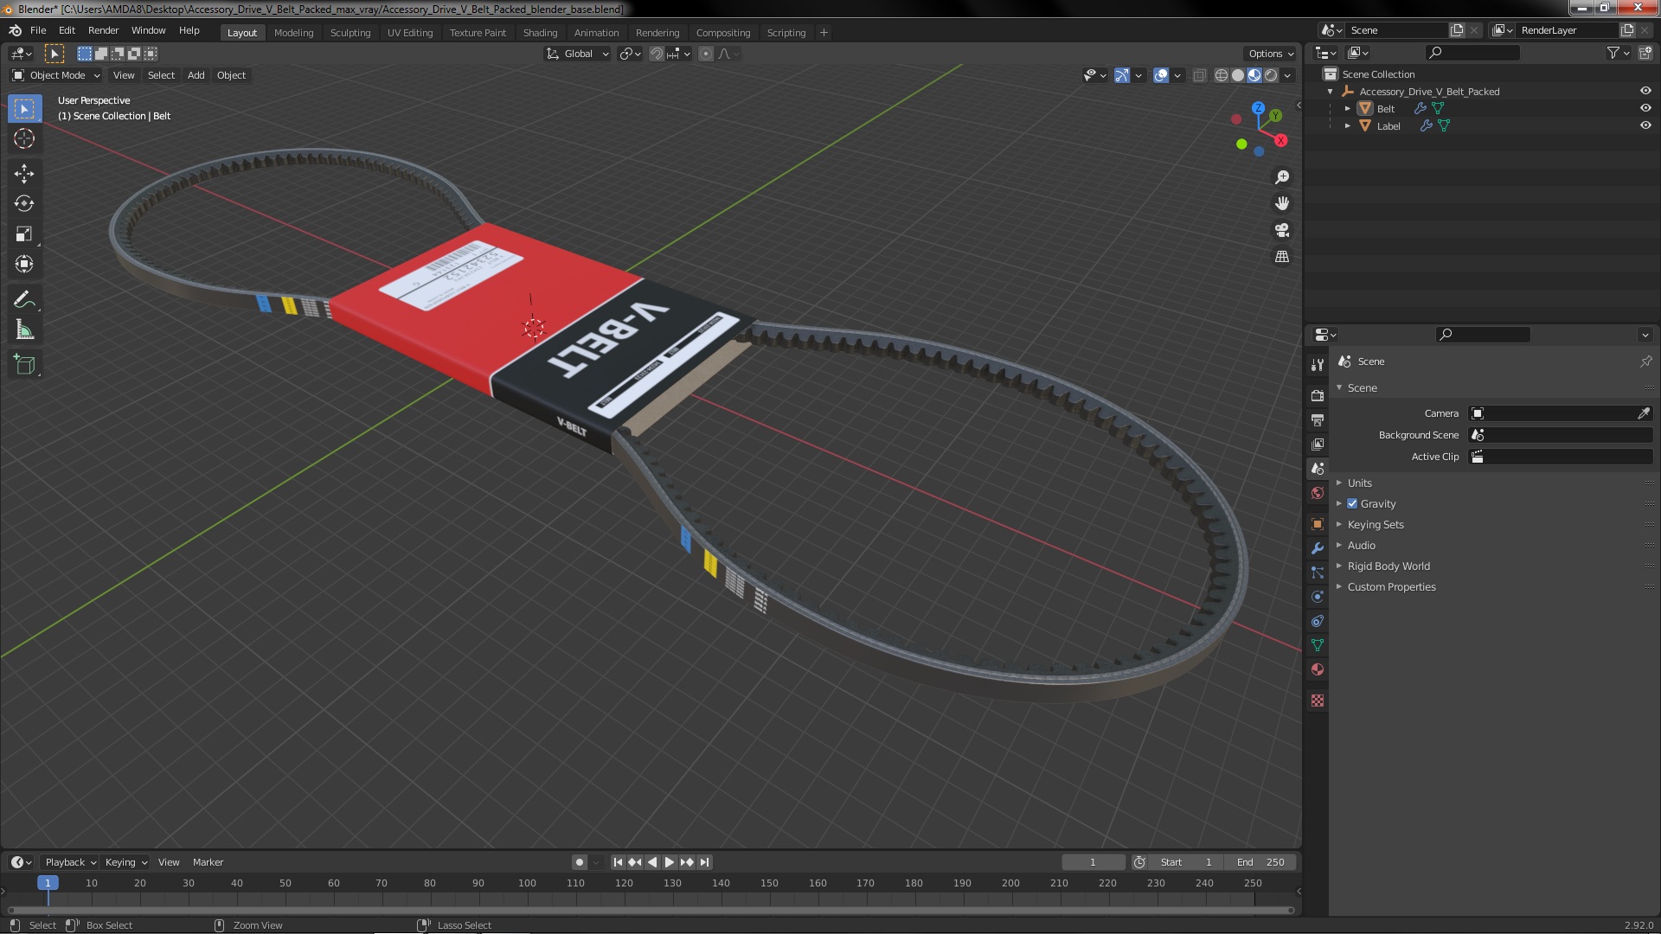Open the Physics properties tab
Viewport: 1661px width, 934px height.
(x=1317, y=597)
